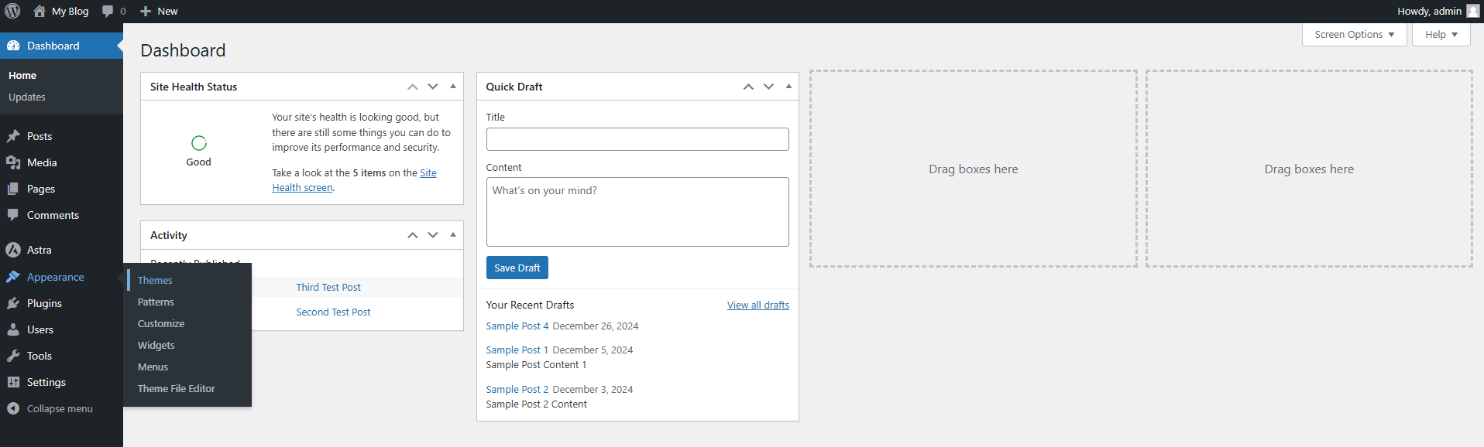The height and width of the screenshot is (447, 1484).
Task: Click the Pages icon in the sidebar
Action: [x=13, y=189]
